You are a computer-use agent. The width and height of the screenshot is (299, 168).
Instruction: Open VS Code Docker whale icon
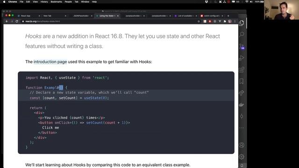tap(242, 105)
